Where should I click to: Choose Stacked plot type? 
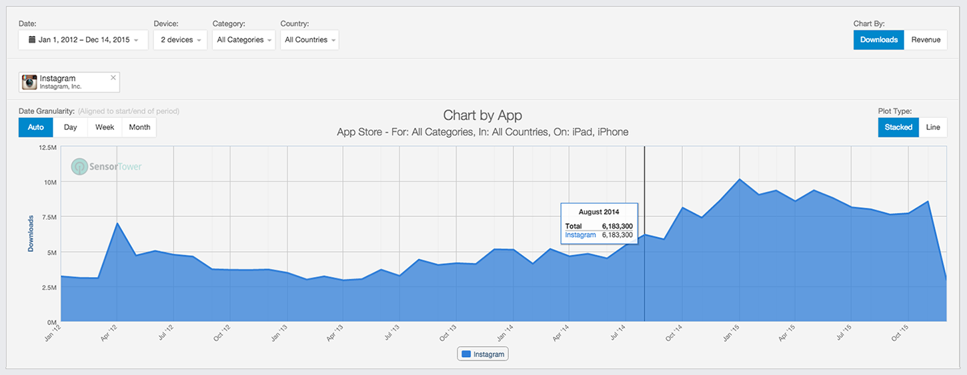click(x=898, y=127)
